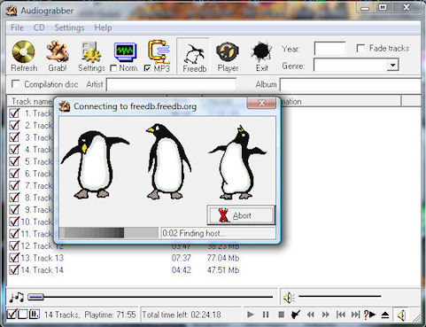Click the Norm. waveform monitor icon
The height and width of the screenshot is (327, 426).
[x=126, y=51]
